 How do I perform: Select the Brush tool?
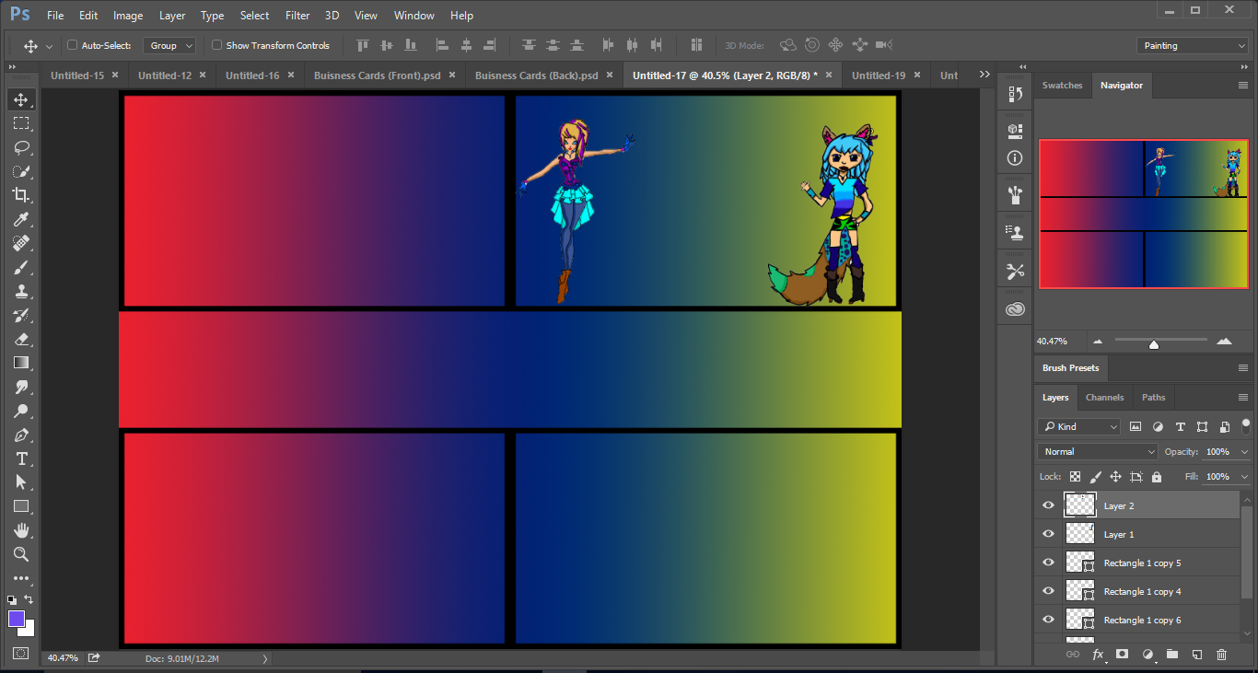[21, 267]
